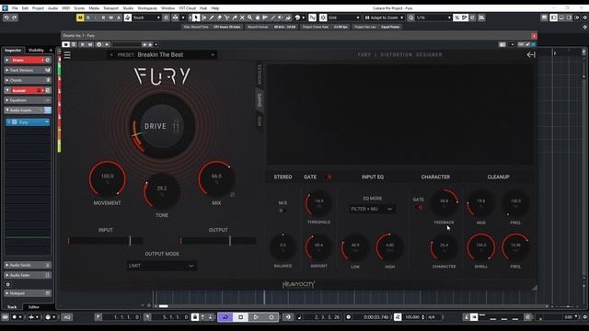Select the Glue tool
This screenshot has height=331, width=589.
tap(235, 17)
